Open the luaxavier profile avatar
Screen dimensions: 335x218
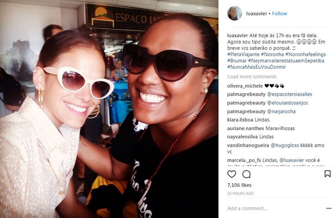[234, 14]
